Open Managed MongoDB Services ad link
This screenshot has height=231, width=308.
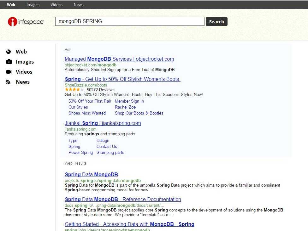coord(119,59)
